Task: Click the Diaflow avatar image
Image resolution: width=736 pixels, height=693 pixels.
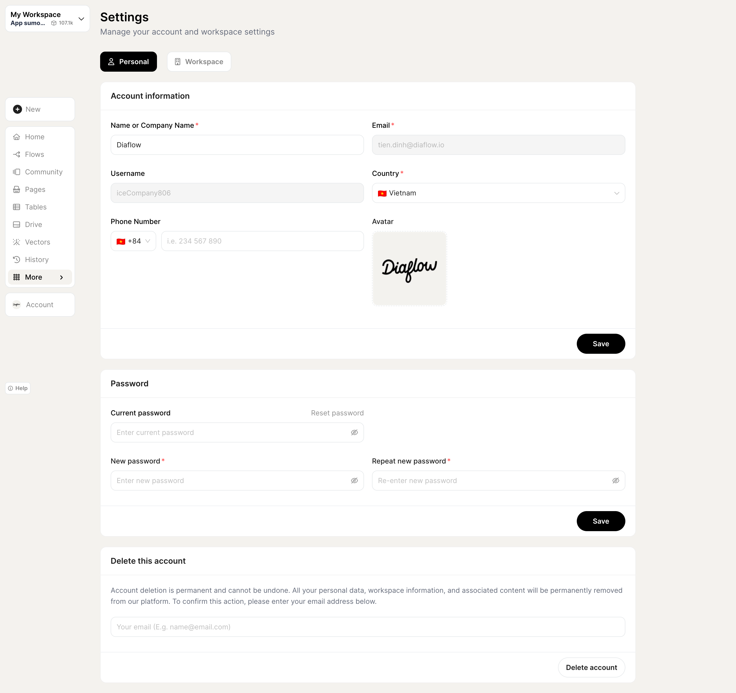Action: (x=409, y=269)
